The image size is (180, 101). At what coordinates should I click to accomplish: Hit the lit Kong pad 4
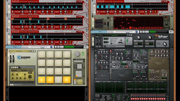tap(67, 80)
